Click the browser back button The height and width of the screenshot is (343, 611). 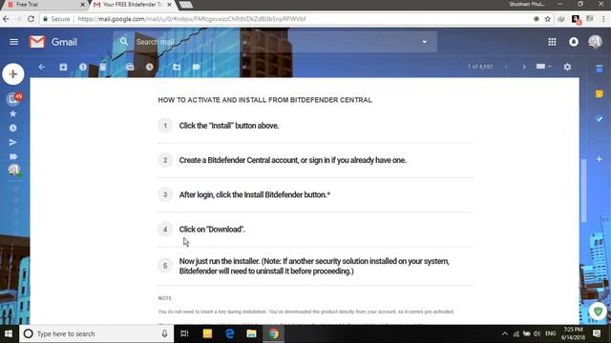(x=7, y=19)
